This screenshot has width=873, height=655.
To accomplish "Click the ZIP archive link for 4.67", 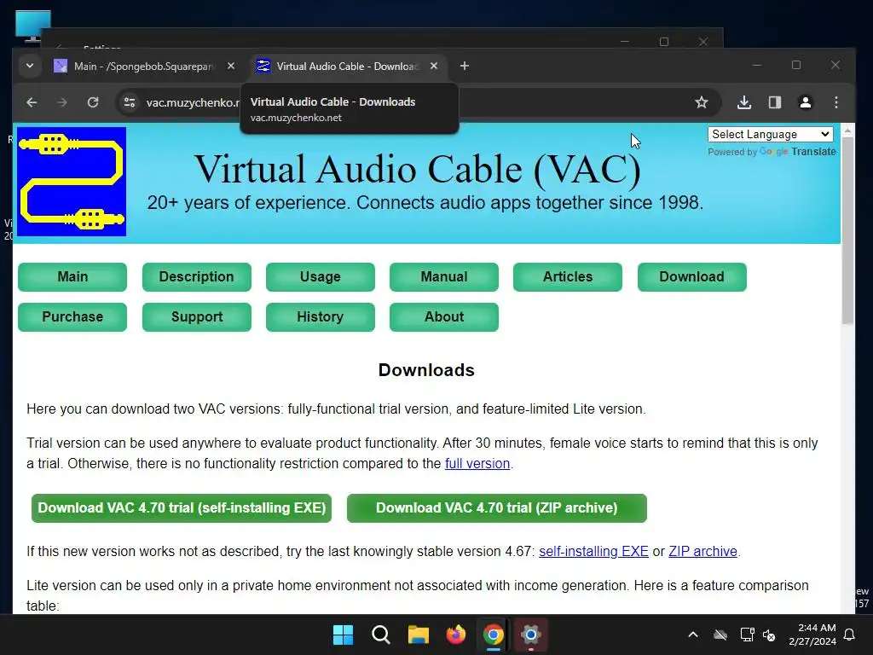I will click(702, 552).
